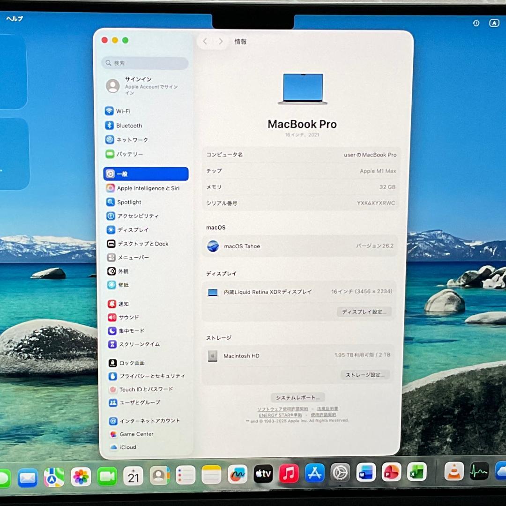
Task: Click the 検索 search field
Action: [145, 63]
